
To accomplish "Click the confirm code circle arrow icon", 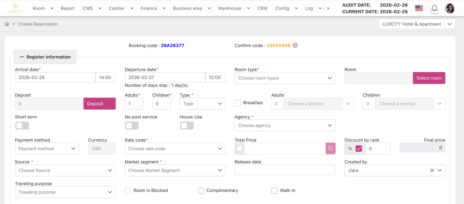I will (x=295, y=45).
